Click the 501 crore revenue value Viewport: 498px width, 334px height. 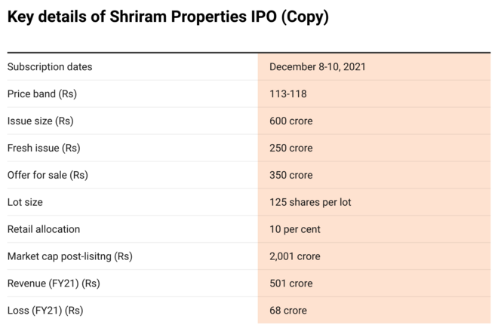pos(290,283)
